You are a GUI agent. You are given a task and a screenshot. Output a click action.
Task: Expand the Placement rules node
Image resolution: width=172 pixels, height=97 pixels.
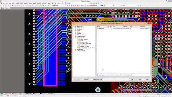(x=76, y=49)
